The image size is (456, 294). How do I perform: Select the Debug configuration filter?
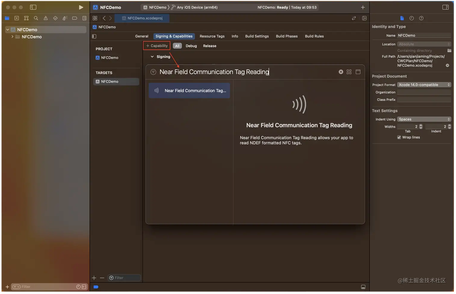pyautogui.click(x=191, y=46)
